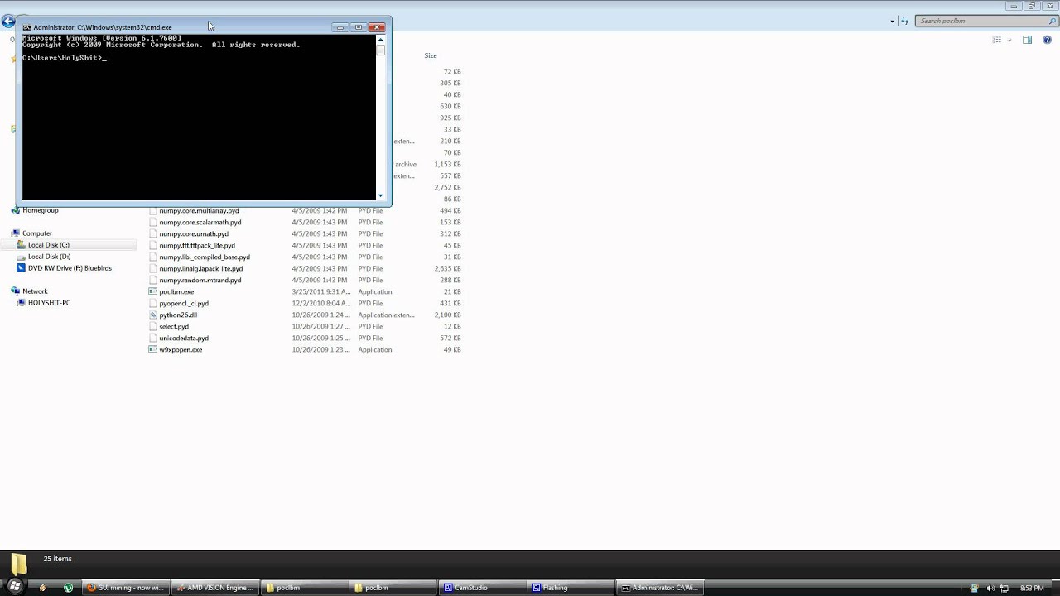This screenshot has width=1060, height=596.
Task: Click the DVD RW Drive (F:) icon
Action: [21, 268]
